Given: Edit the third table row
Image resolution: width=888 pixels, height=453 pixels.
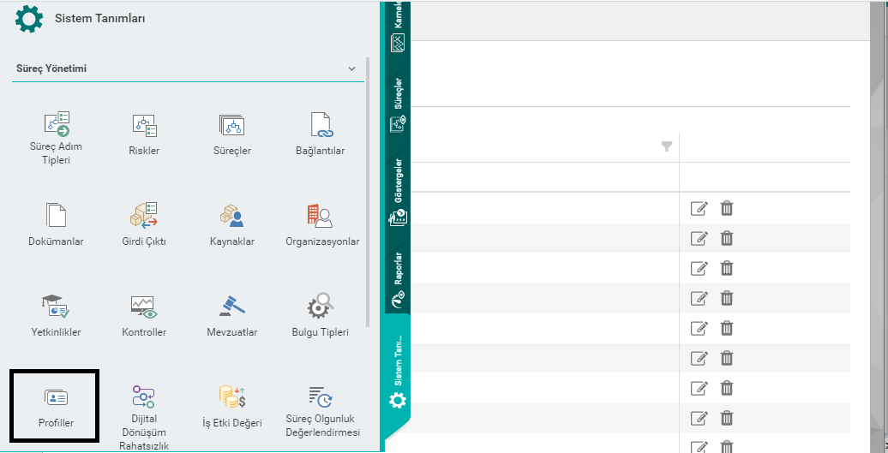Looking at the screenshot, I should [x=699, y=268].
